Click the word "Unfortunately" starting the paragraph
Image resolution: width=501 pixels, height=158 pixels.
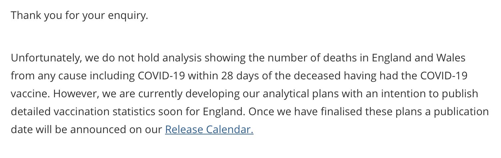click(x=46, y=58)
